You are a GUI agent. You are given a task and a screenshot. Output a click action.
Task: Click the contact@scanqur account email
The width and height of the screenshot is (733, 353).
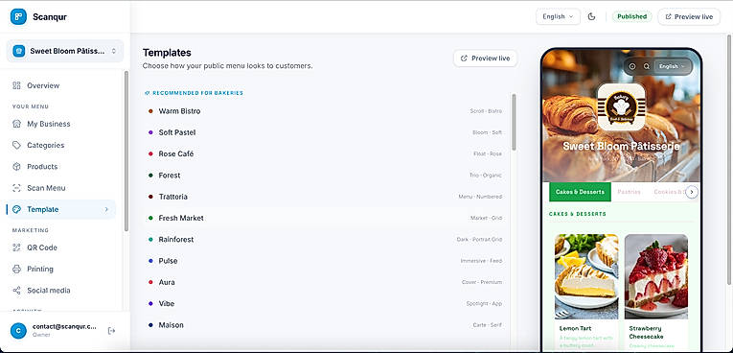click(x=65, y=326)
